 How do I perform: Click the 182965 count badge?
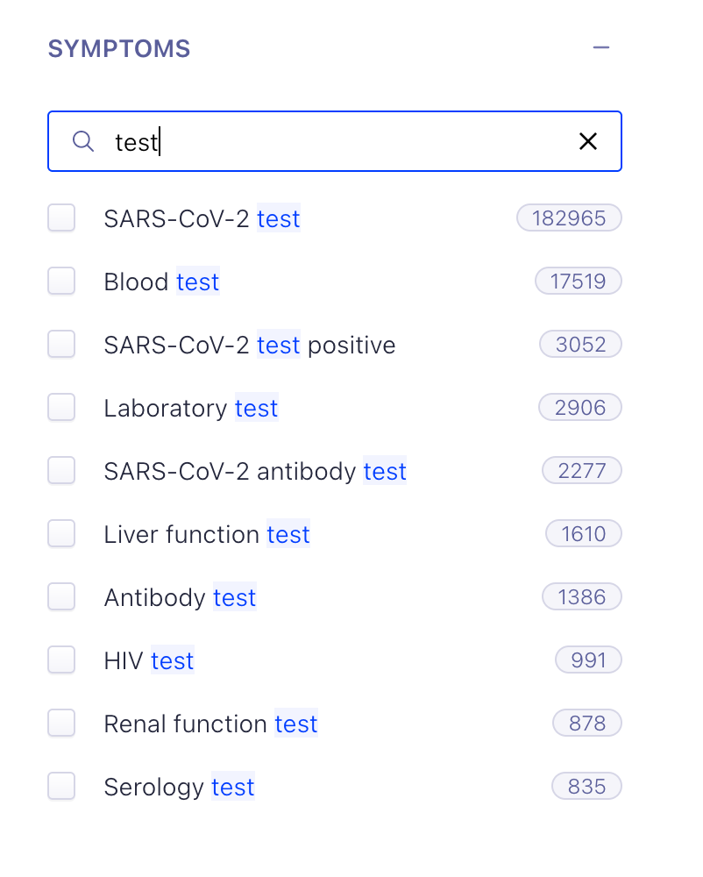pyautogui.click(x=569, y=217)
